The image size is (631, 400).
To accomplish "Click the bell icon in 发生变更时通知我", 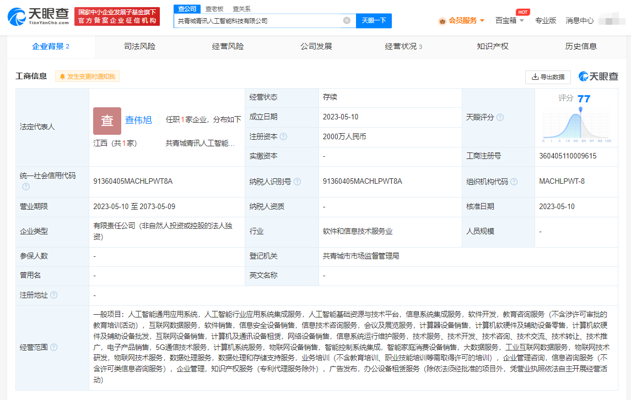I will (62, 76).
